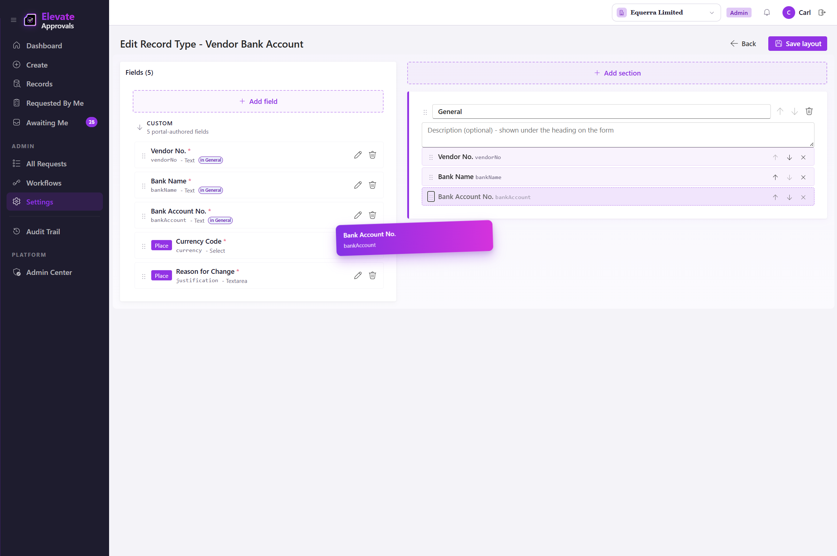Screen dimensions: 837x556
Task: Click the Add section button
Action: pyautogui.click(x=617, y=73)
